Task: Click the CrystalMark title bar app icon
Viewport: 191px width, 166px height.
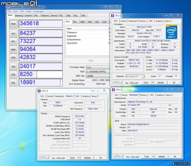Action: (8, 7)
